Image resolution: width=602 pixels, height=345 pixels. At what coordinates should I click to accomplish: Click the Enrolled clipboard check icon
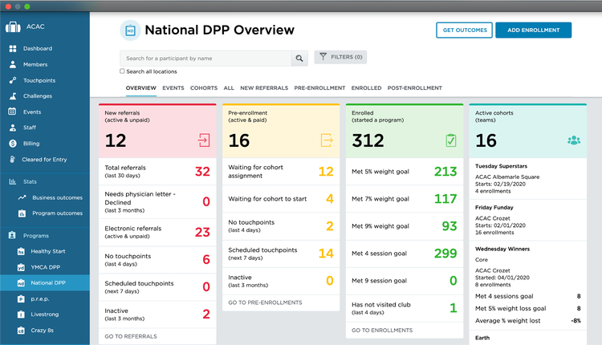pyautogui.click(x=450, y=140)
